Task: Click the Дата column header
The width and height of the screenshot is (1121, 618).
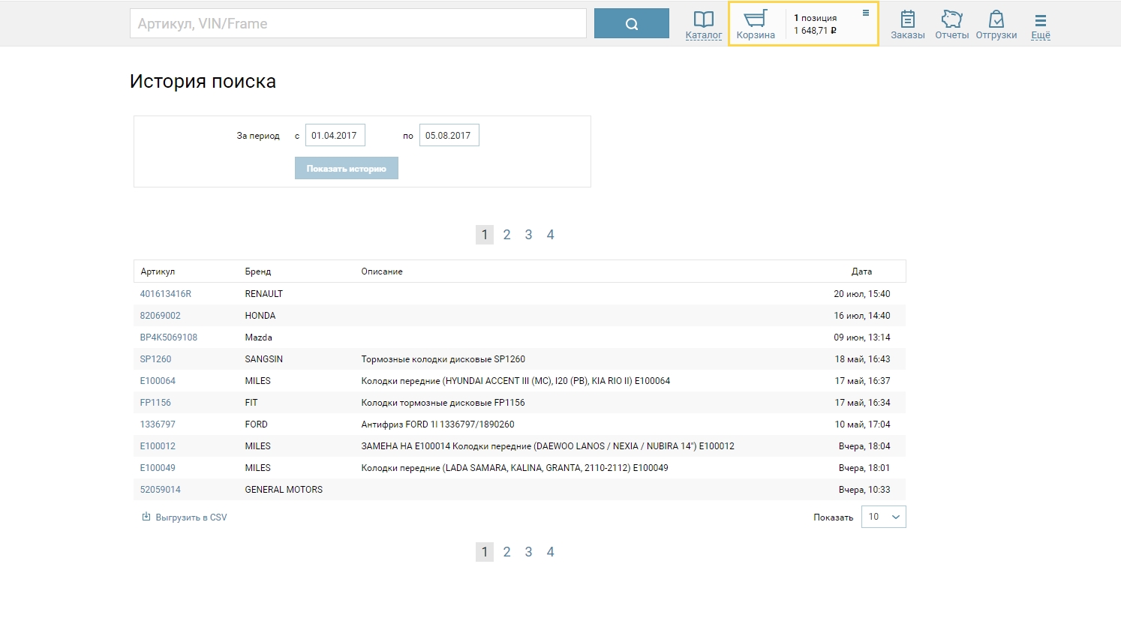Action: [861, 271]
